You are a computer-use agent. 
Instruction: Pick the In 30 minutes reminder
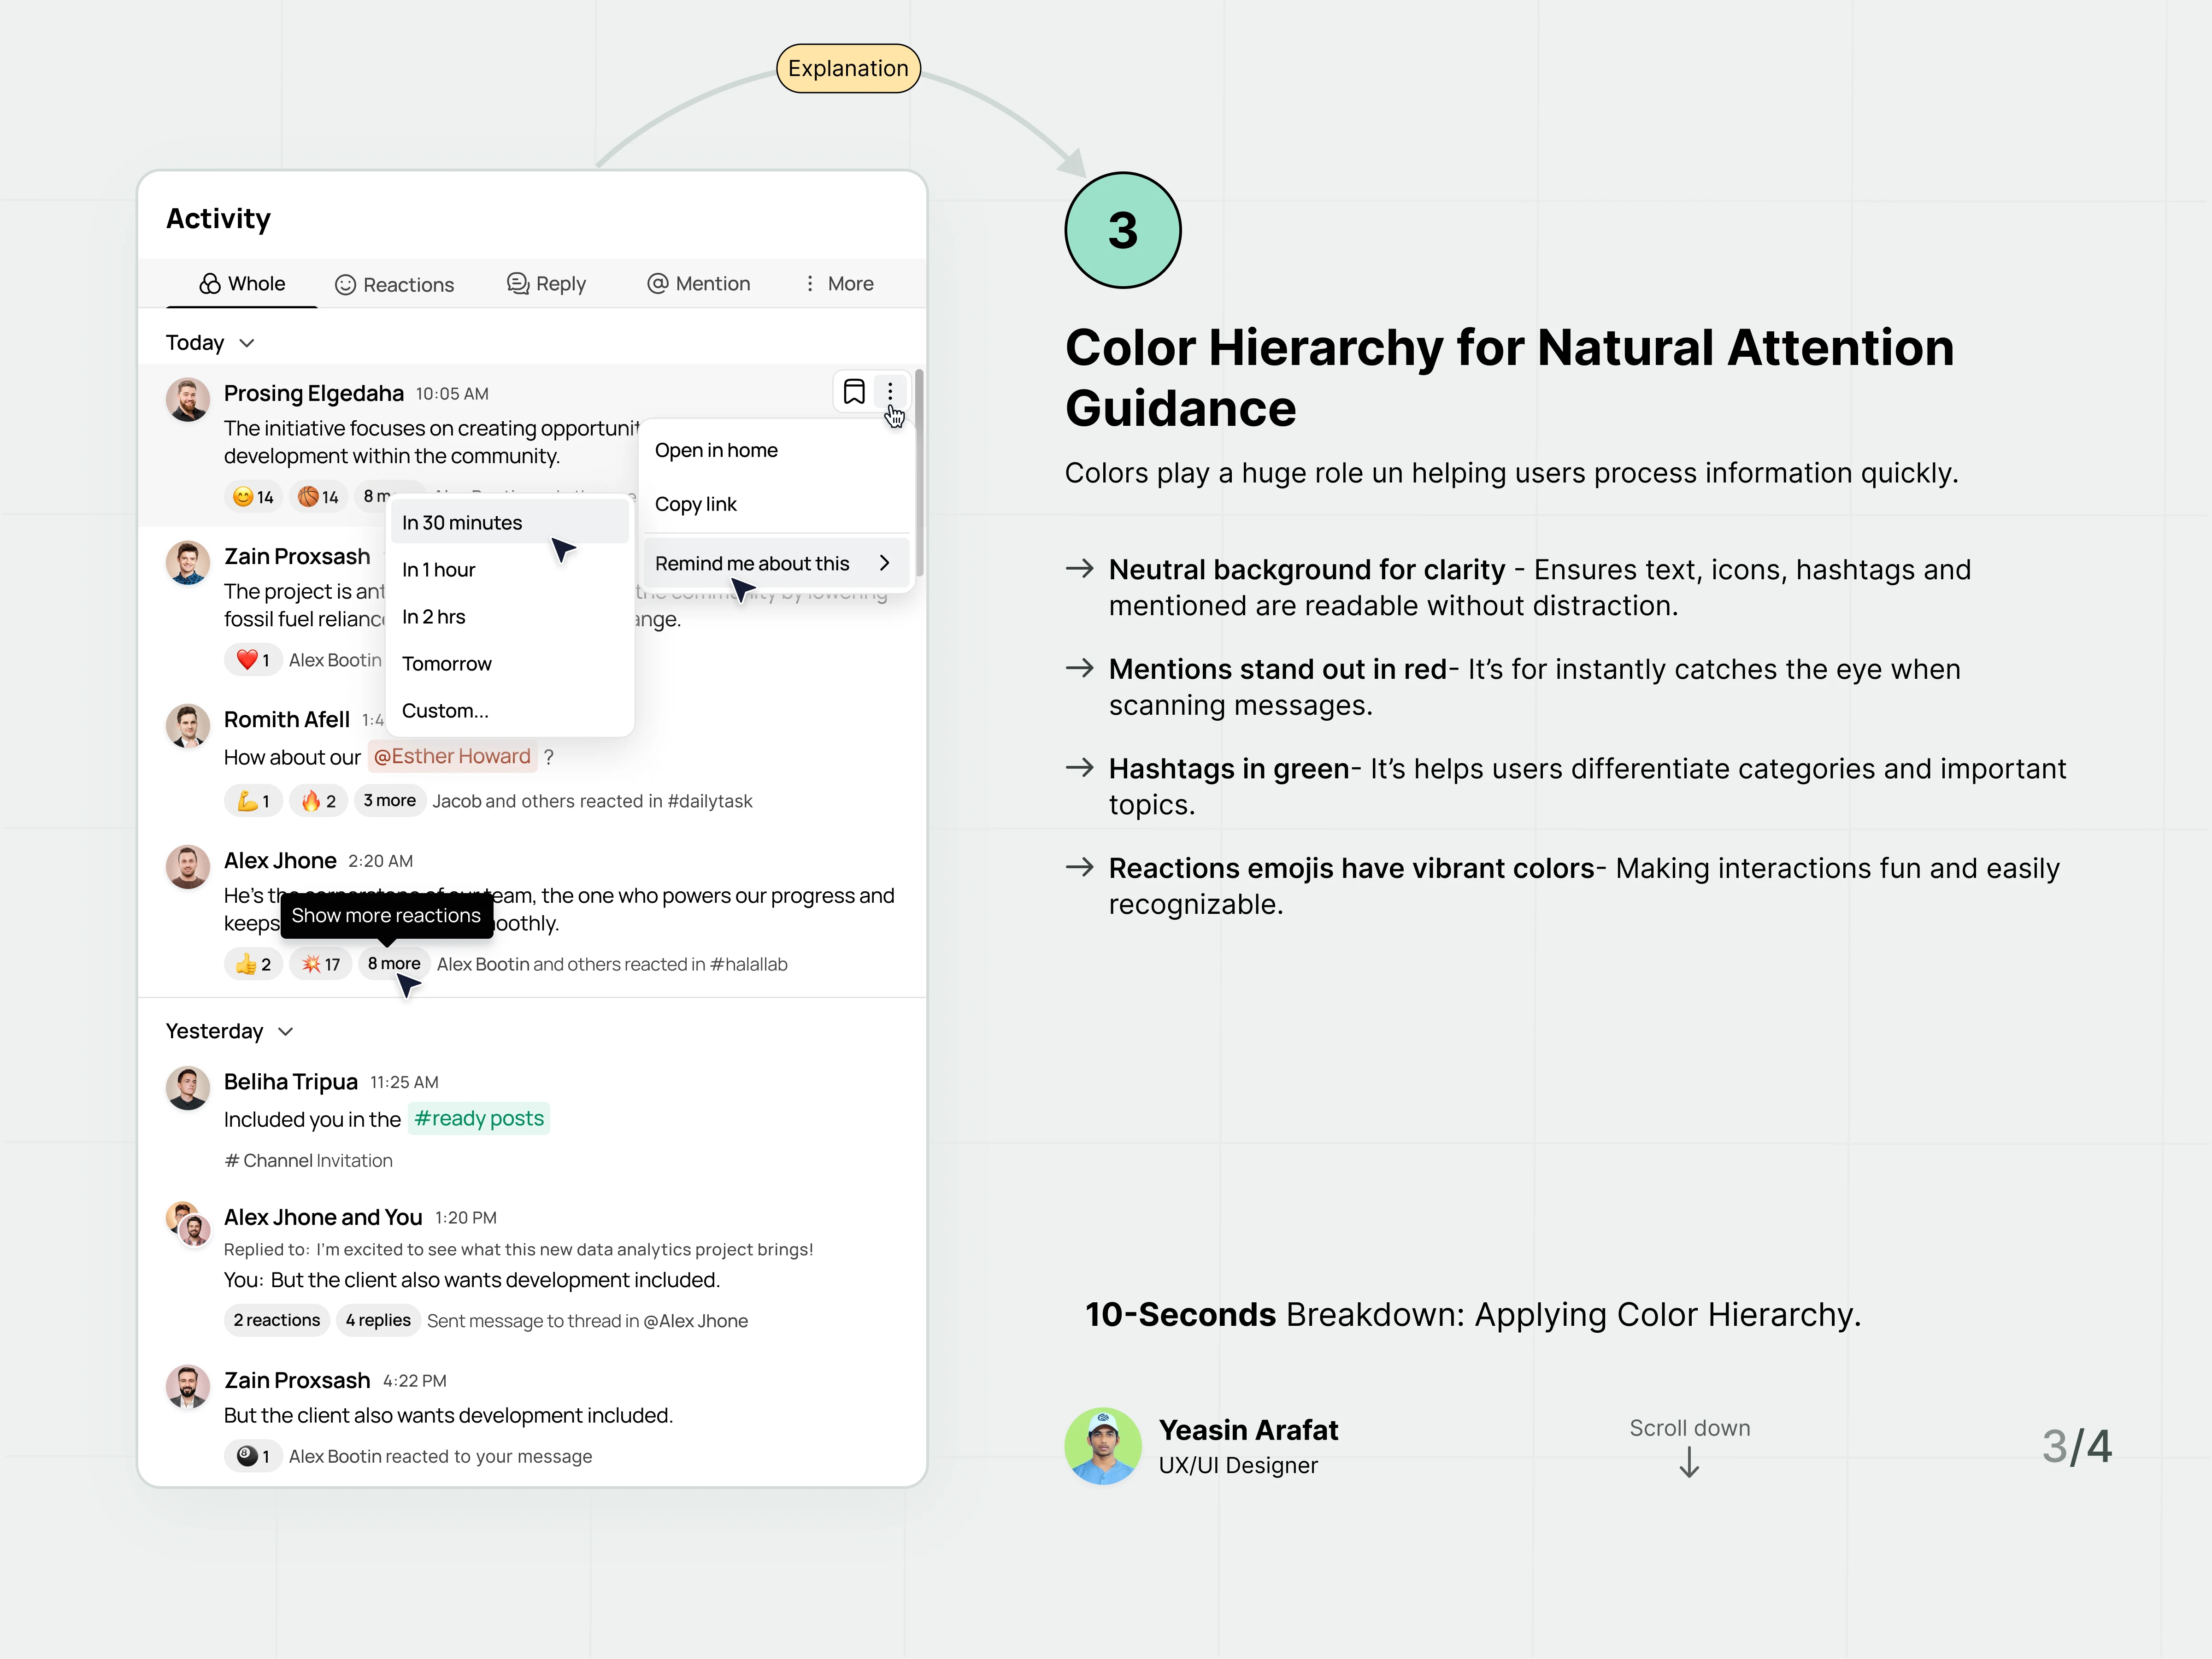(x=510, y=523)
